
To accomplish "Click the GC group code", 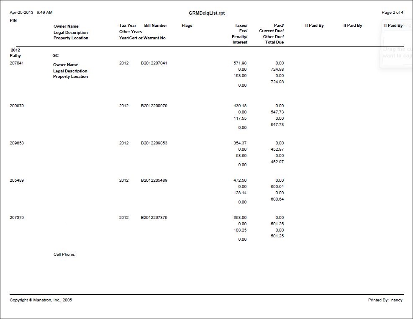I will click(x=56, y=56).
